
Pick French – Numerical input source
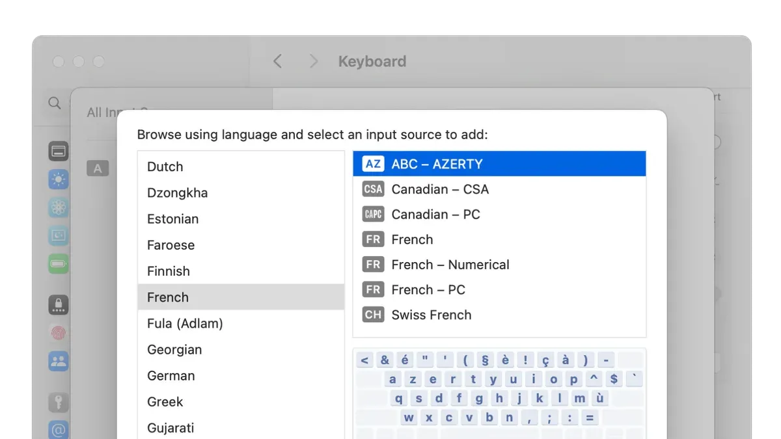tap(499, 265)
